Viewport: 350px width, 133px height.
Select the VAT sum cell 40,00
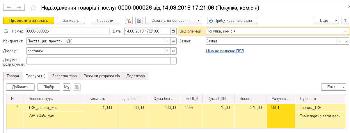[218, 107]
